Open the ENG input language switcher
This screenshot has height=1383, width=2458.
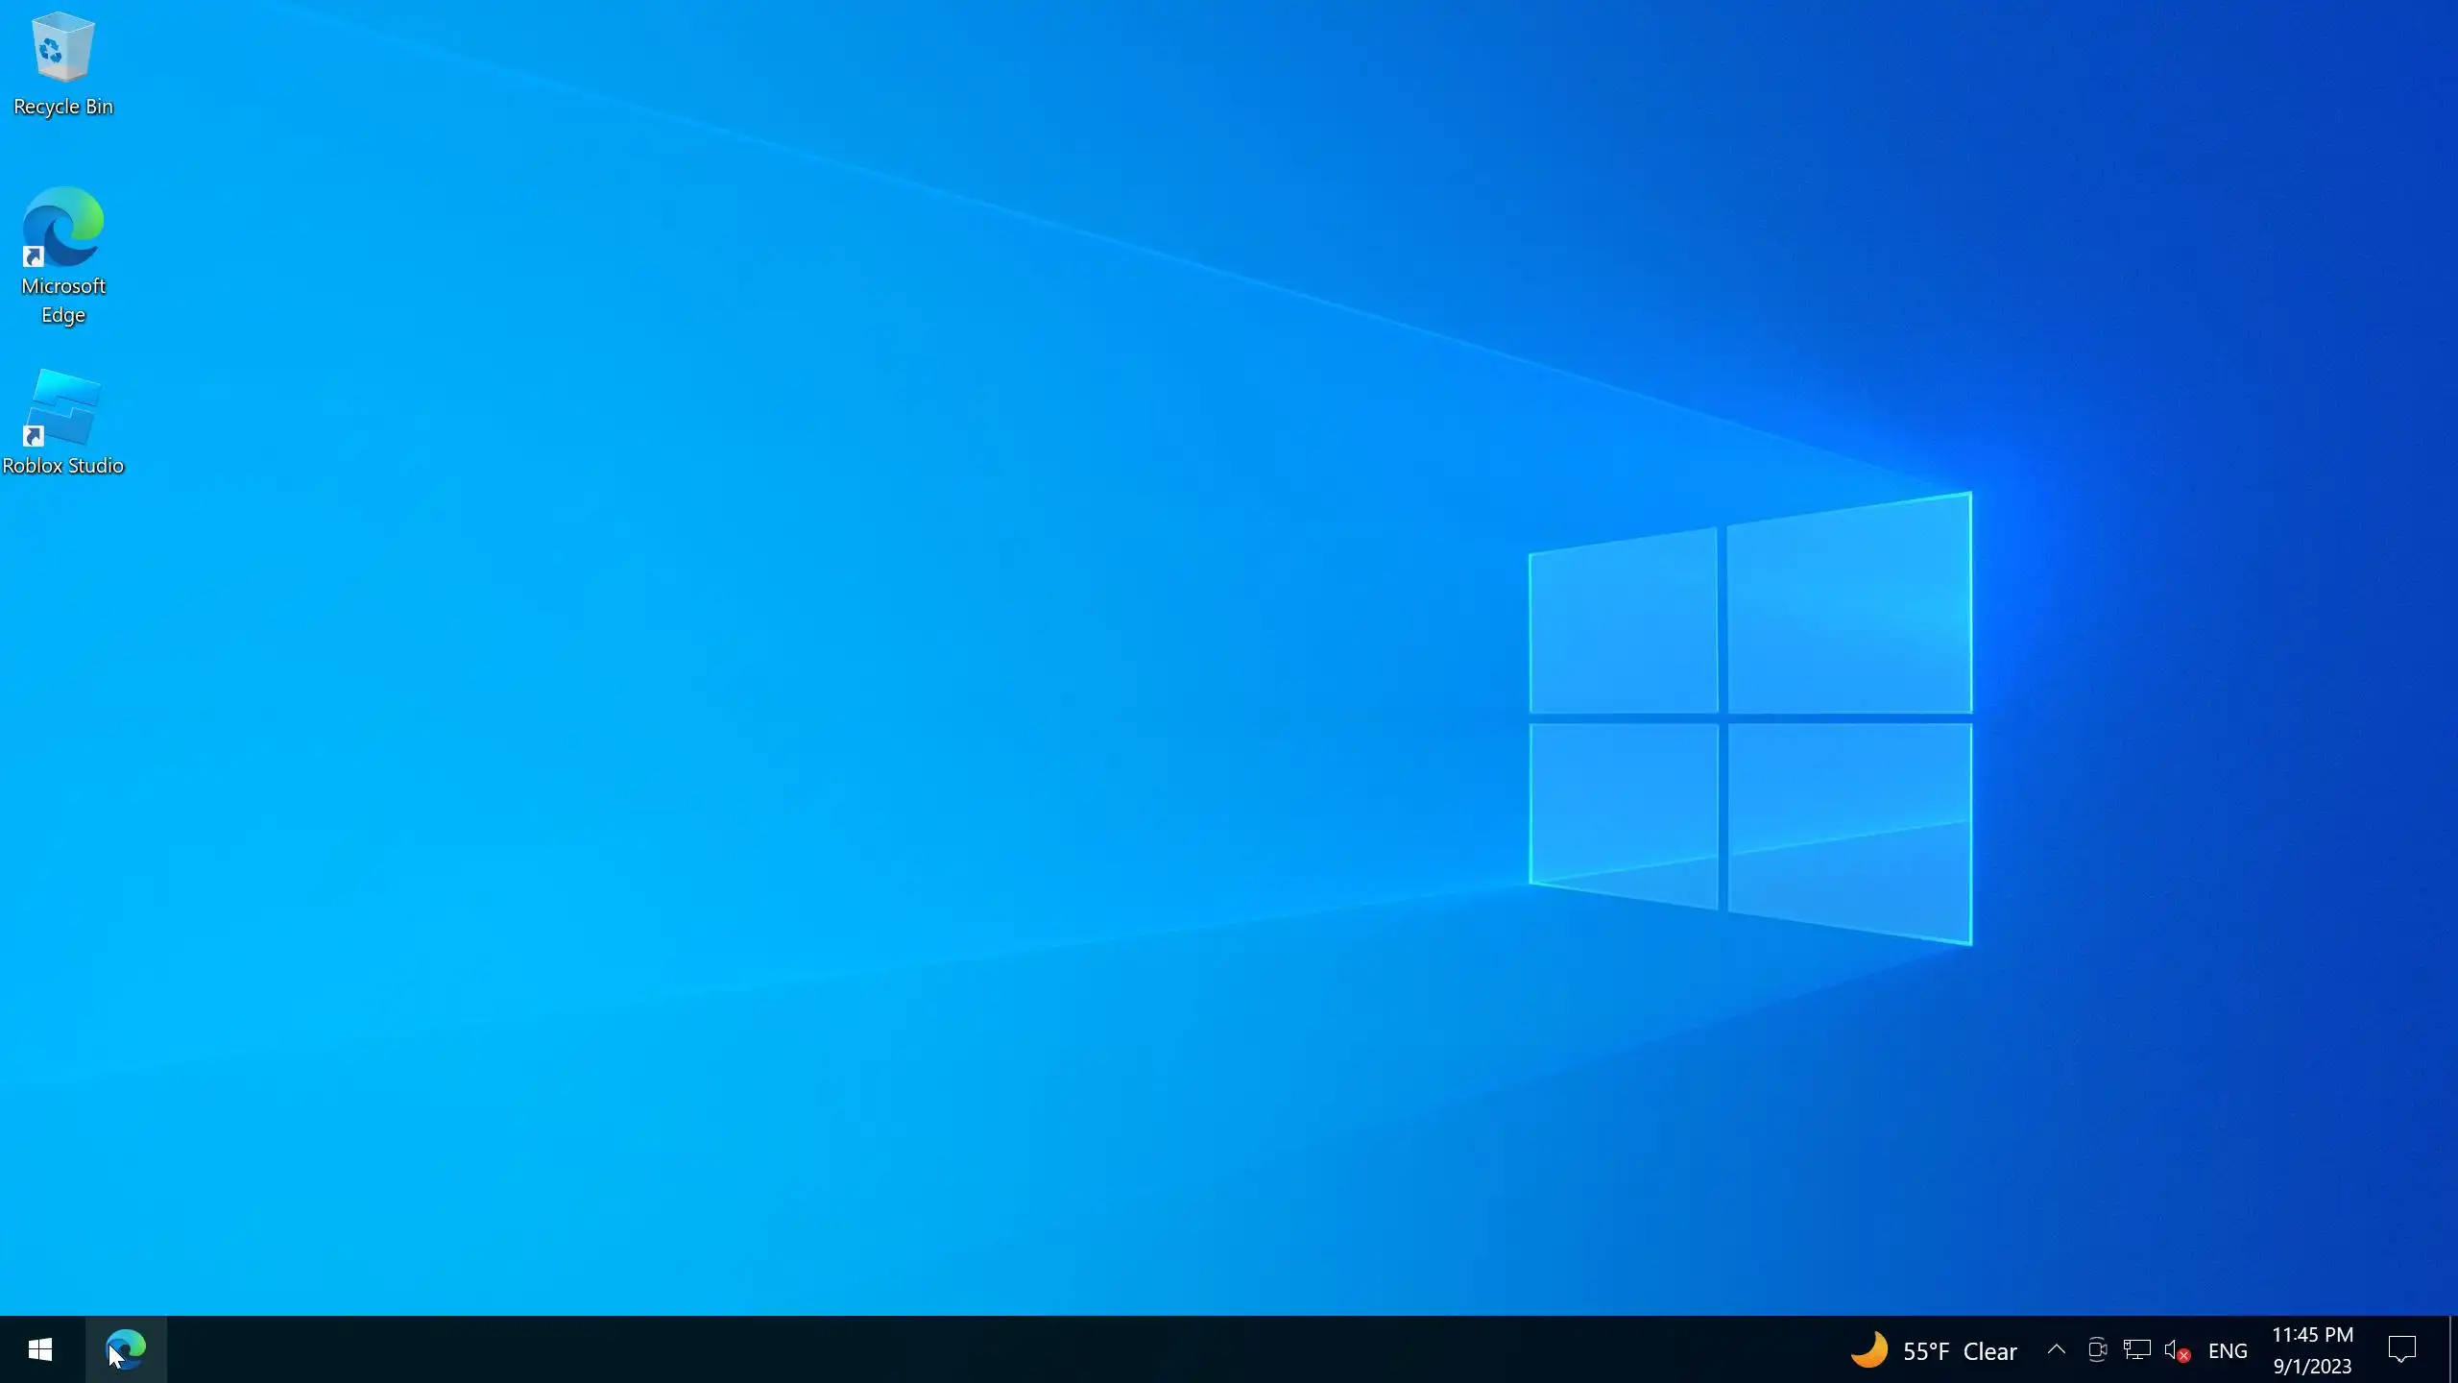coord(2228,1350)
